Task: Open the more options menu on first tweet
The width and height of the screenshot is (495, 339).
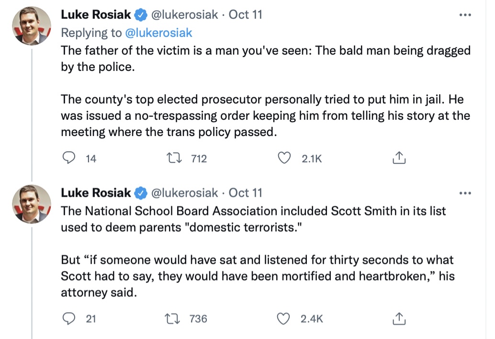Action: tap(465, 15)
